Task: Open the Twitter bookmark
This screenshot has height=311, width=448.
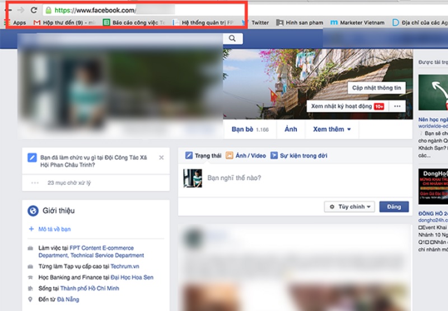Action: (255, 22)
